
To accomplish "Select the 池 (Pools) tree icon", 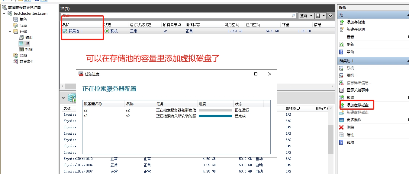I will coord(21,43).
